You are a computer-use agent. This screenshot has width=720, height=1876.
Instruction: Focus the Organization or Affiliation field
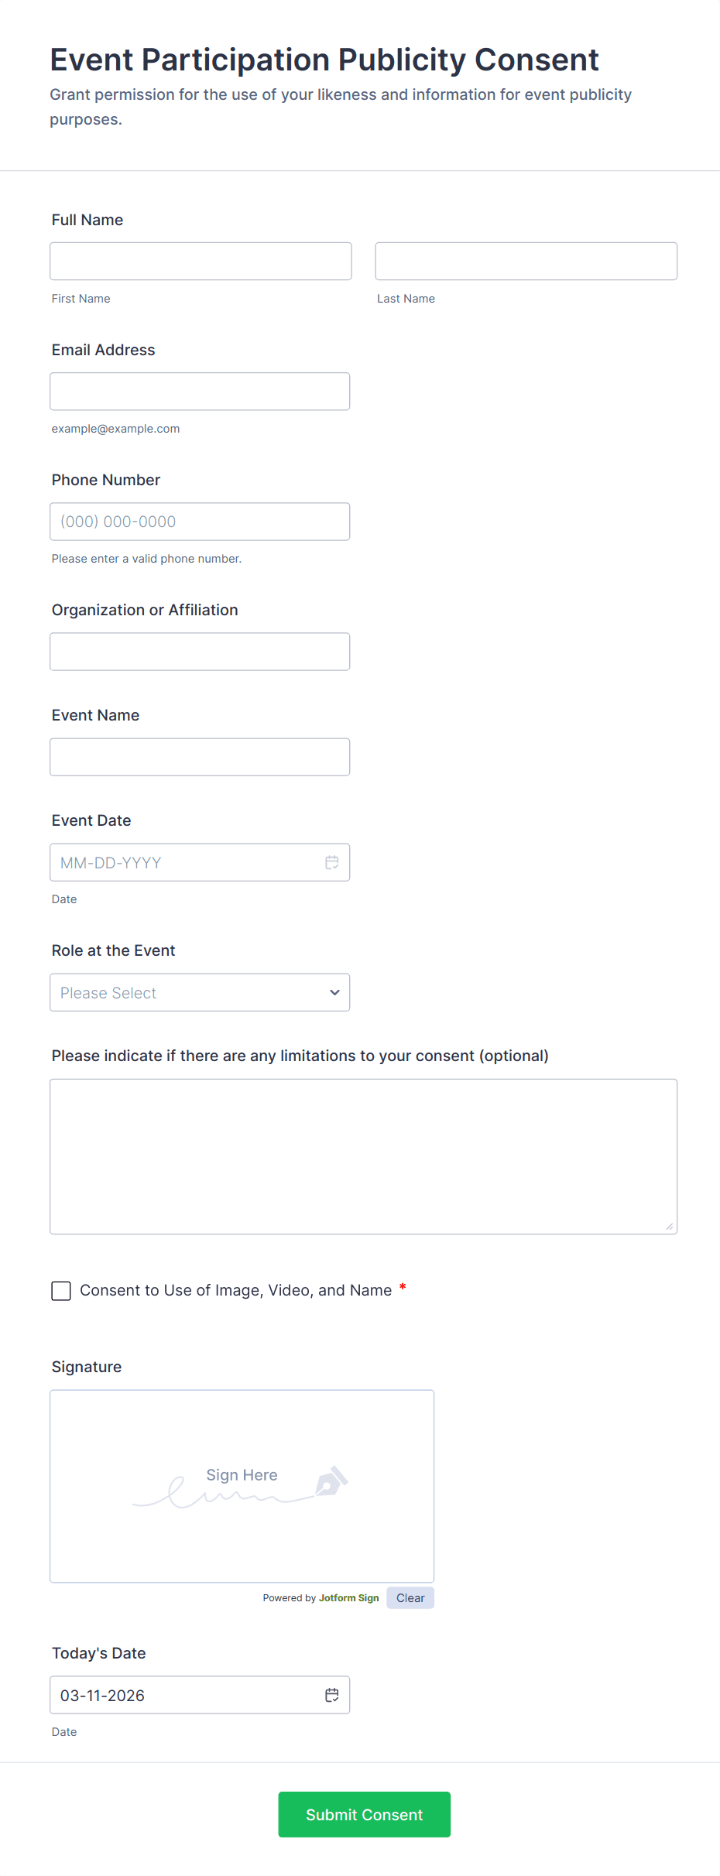(200, 652)
